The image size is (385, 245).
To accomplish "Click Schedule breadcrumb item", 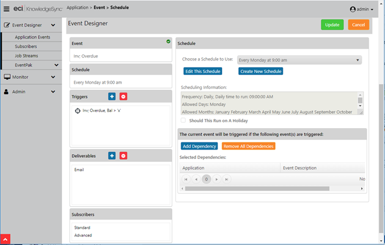I will click(x=119, y=7).
